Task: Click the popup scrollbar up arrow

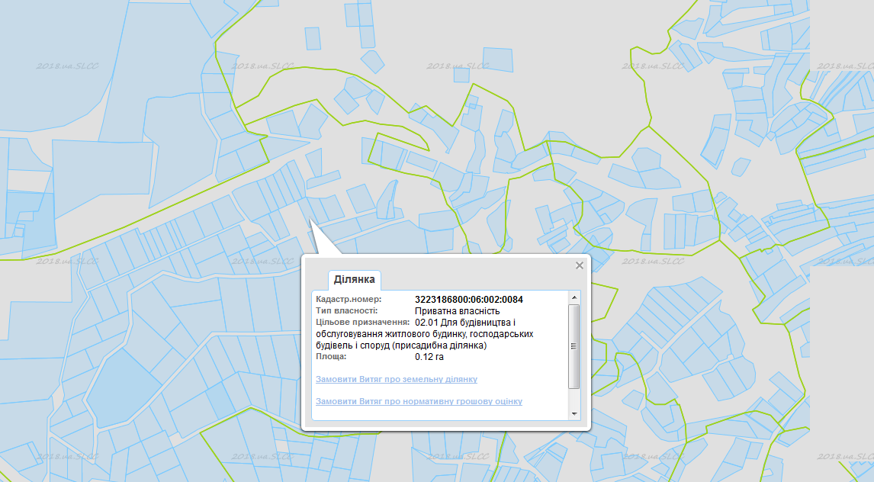Action: coord(574,297)
